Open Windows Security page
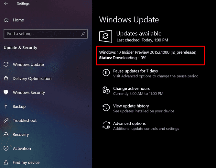Image resolution: width=216 pixels, height=168 pixels. (29, 92)
